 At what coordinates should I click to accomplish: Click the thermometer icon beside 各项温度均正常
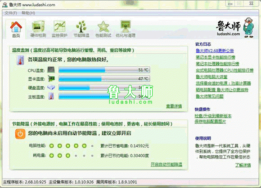click(20, 60)
